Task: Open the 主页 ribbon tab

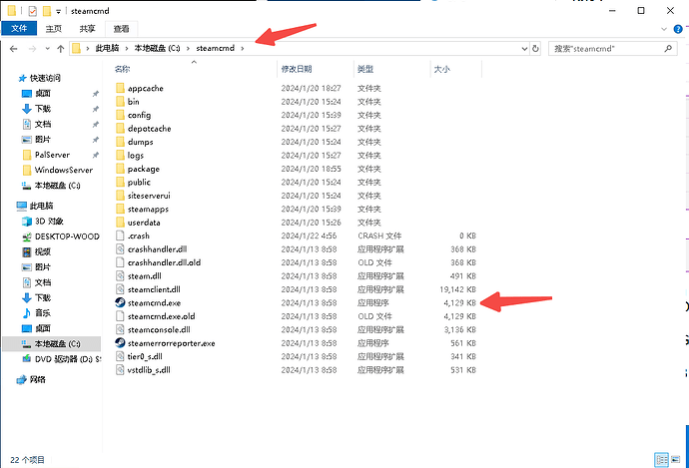Action: click(54, 29)
